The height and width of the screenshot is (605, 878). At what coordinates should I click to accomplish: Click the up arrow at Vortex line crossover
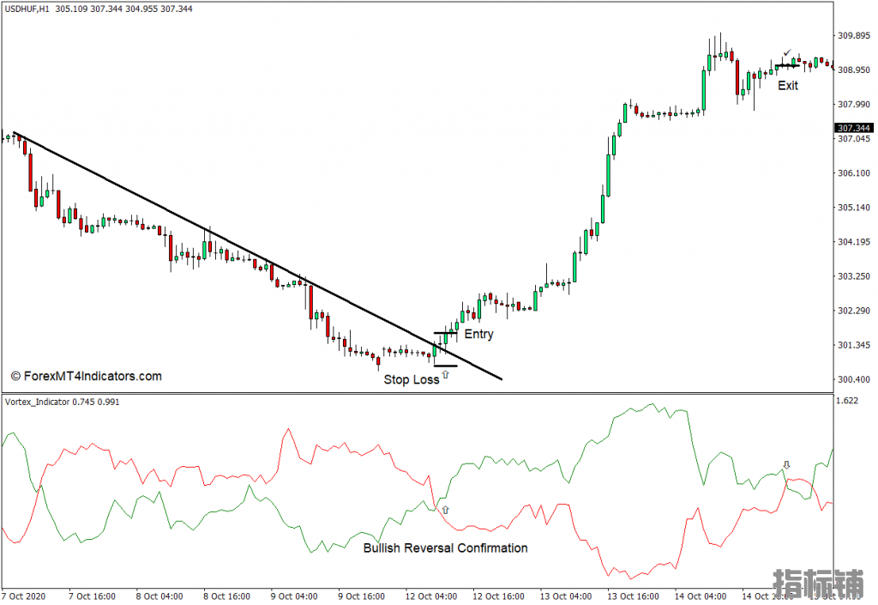tap(445, 510)
